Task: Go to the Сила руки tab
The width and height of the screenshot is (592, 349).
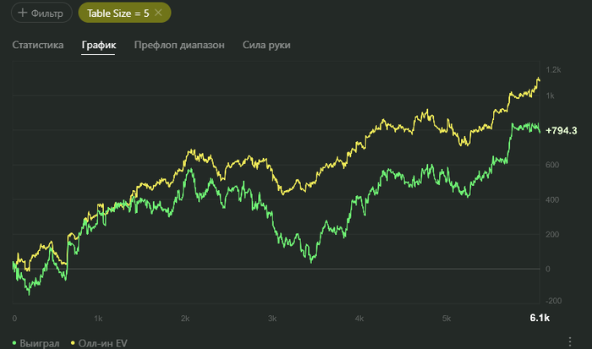Action: click(266, 45)
